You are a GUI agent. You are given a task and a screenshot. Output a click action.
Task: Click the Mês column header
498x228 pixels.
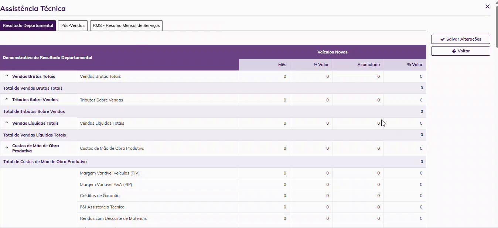point(264,65)
